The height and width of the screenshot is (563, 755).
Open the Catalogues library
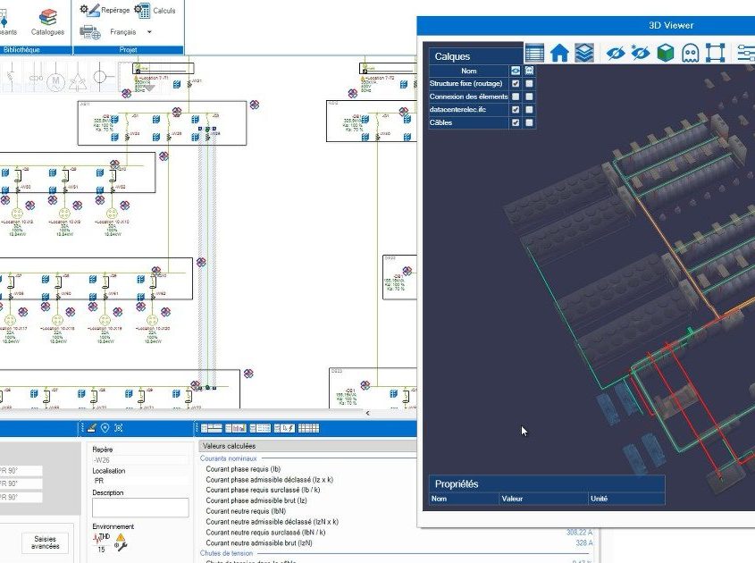[47, 22]
